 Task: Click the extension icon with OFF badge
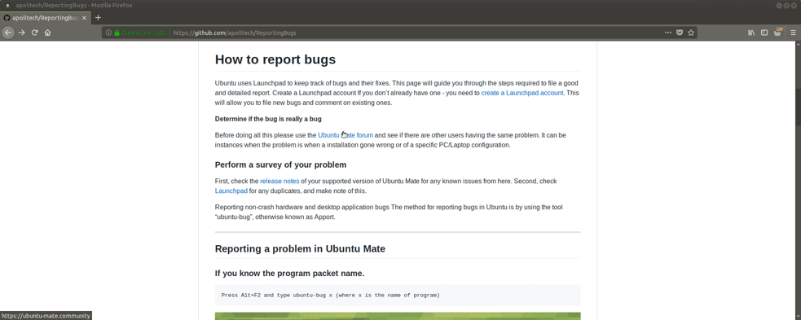tap(778, 32)
